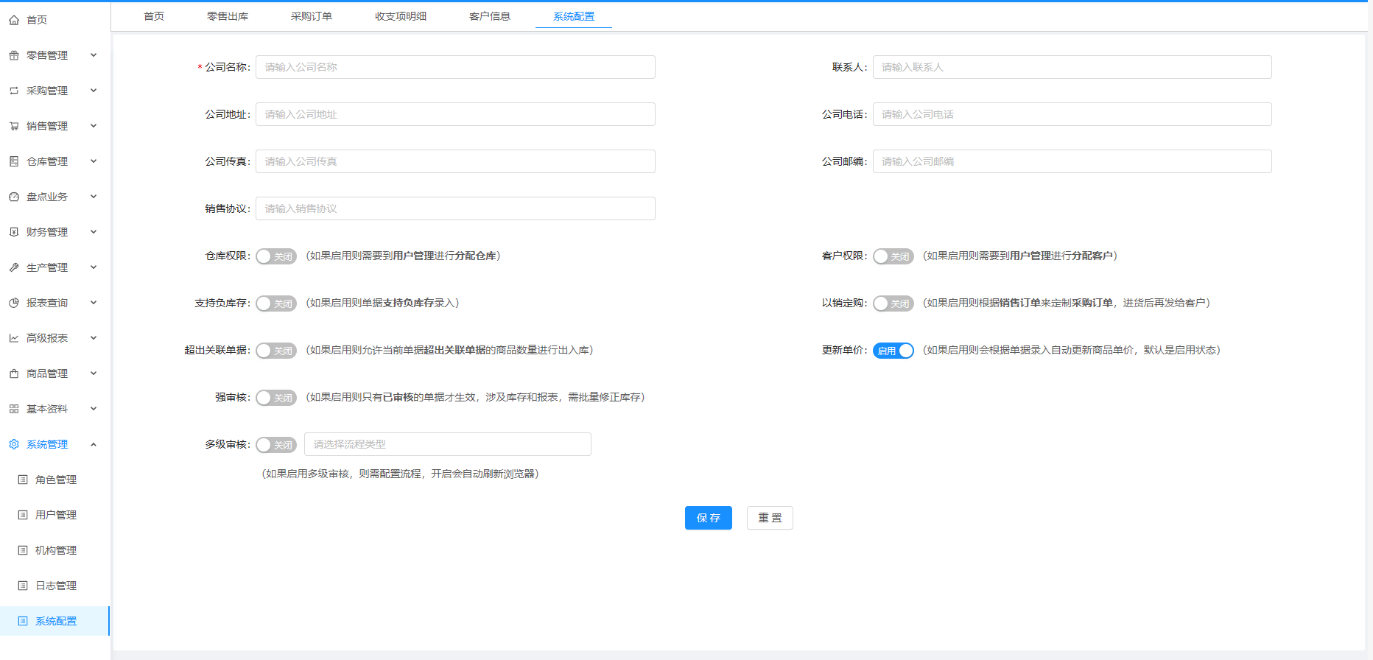
Task: Enable the 以销定购 switch
Action: (893, 303)
